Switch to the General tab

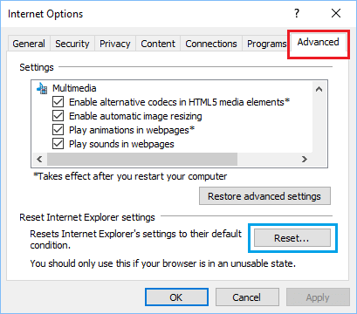[29, 44]
